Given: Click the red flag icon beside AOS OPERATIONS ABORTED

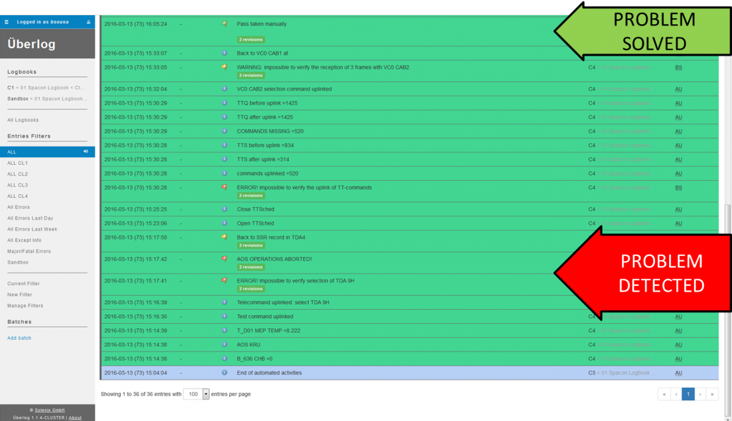Looking at the screenshot, I should pos(224,259).
